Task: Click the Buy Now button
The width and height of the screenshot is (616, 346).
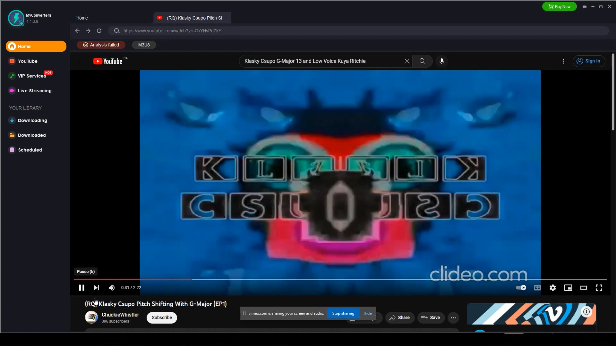Action: pyautogui.click(x=559, y=6)
